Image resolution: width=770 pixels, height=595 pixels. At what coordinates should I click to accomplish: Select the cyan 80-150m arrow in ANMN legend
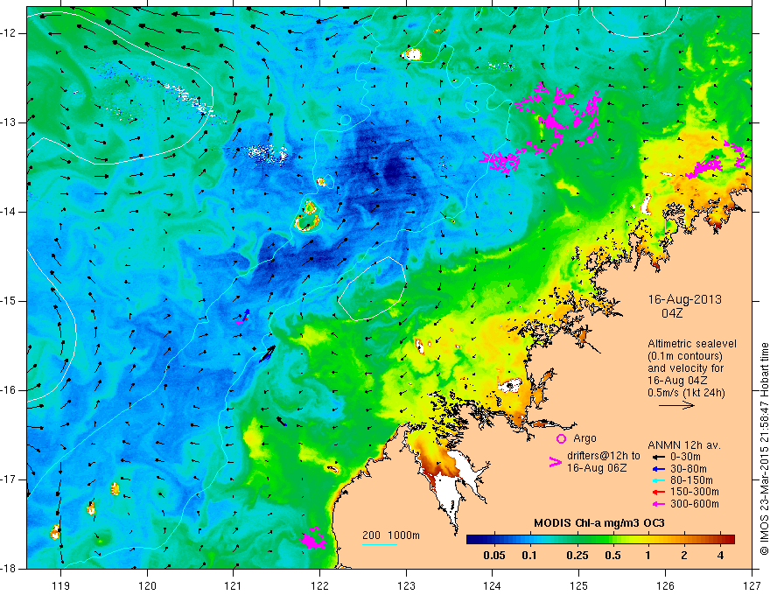[x=659, y=480]
